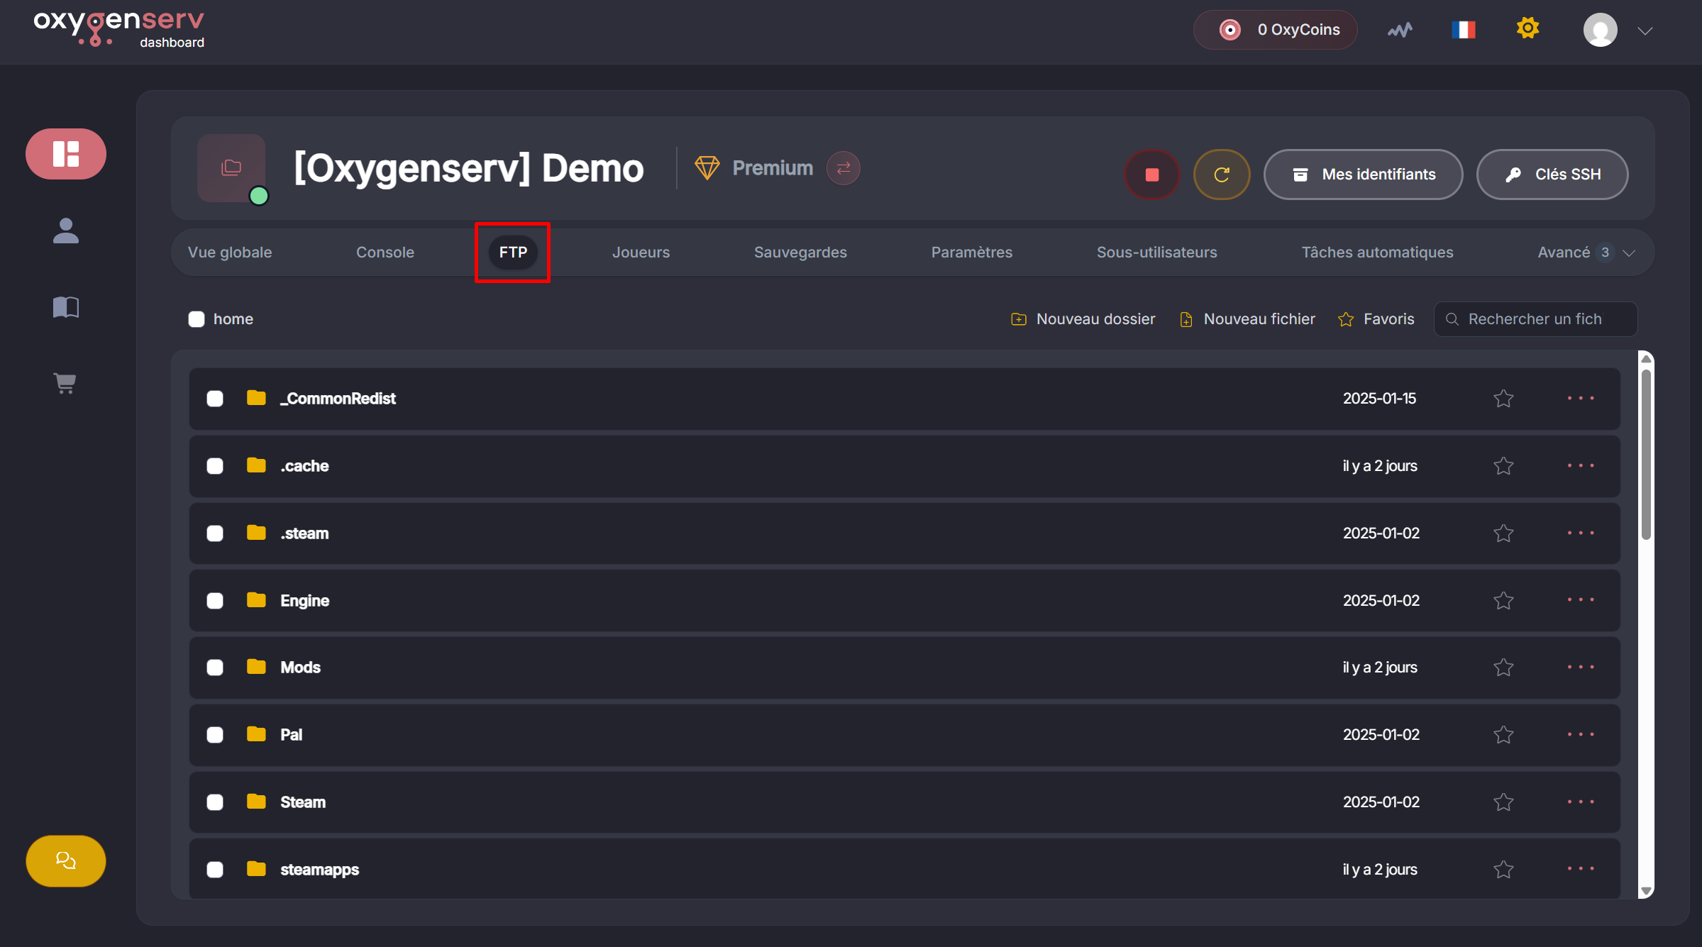Open the book documentation sidebar icon

(65, 306)
